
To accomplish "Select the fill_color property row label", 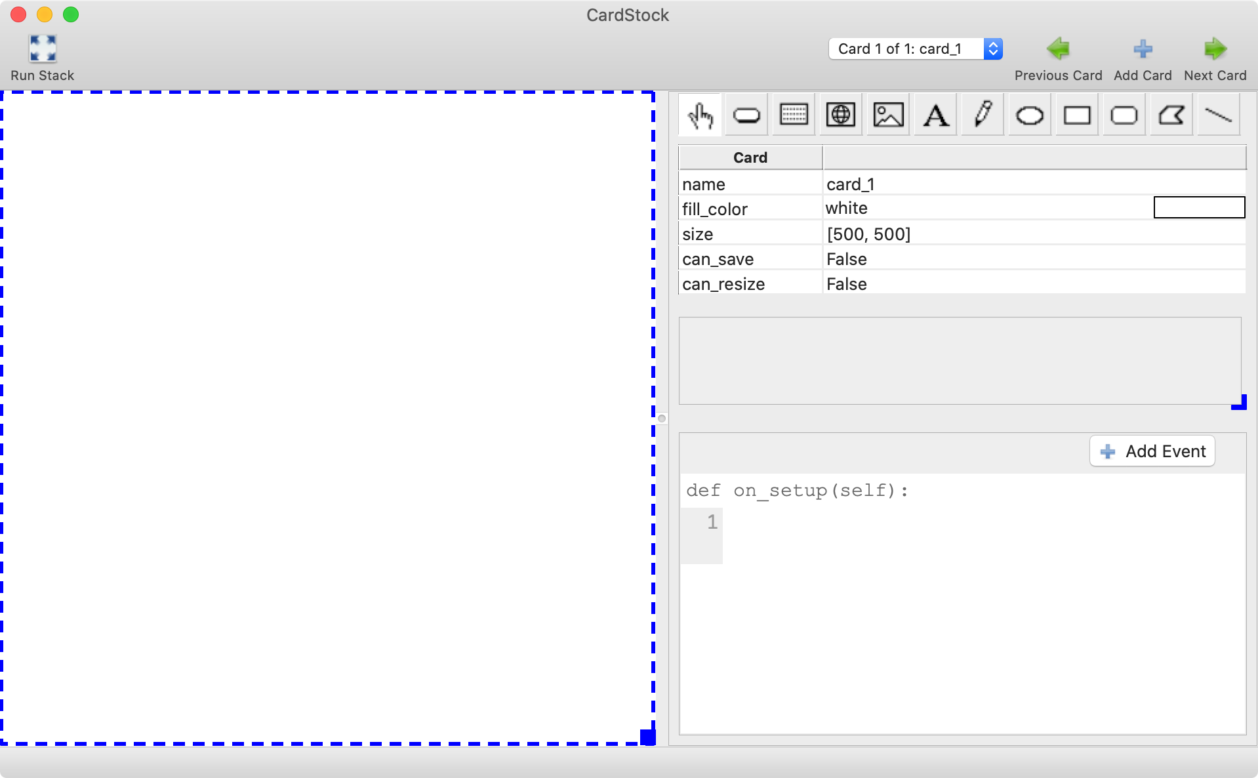I will tap(750, 209).
